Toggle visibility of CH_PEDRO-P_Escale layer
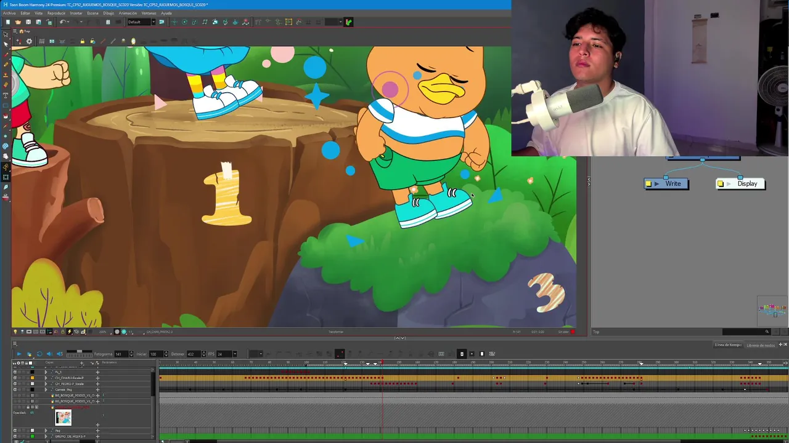Screen dimensions: 789x443 (x=15, y=384)
